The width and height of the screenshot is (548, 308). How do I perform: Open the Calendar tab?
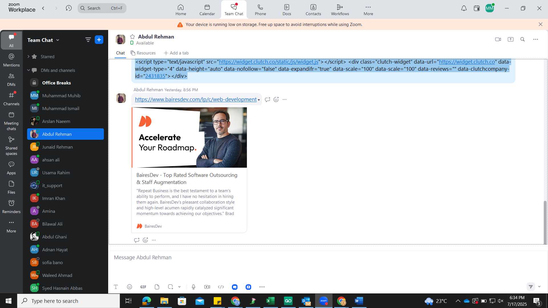click(207, 9)
